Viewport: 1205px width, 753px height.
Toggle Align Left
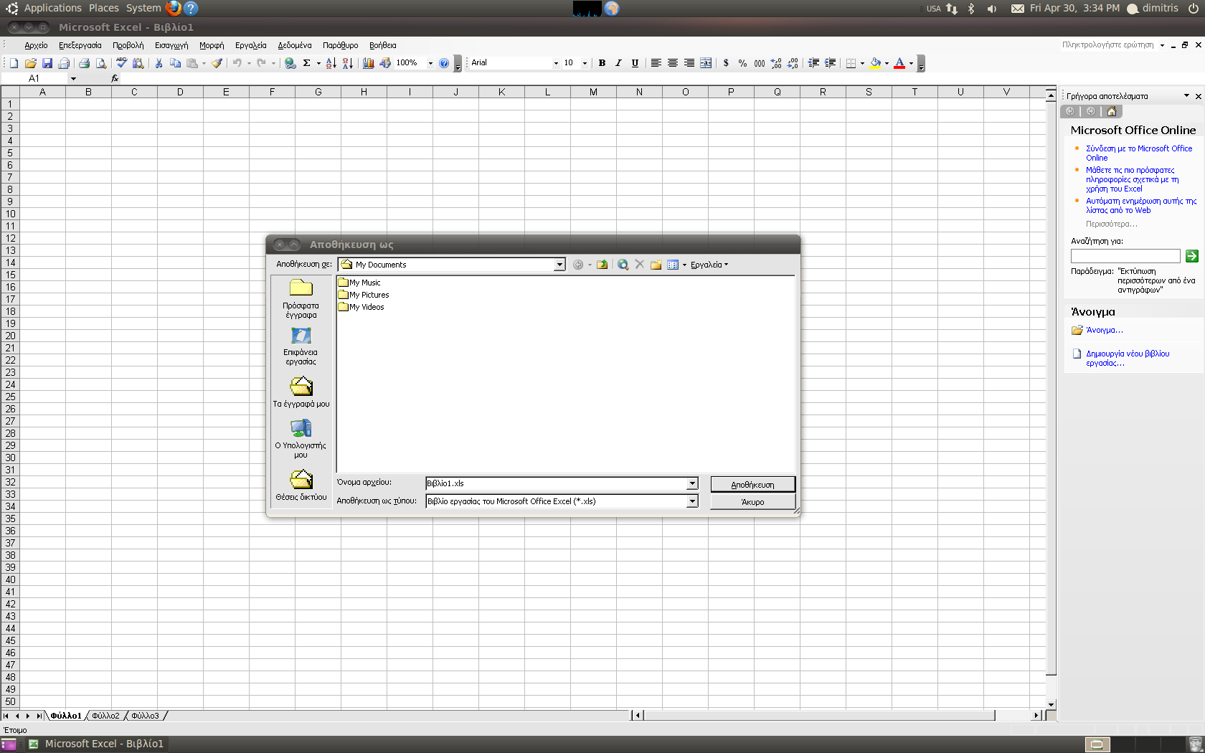coord(656,63)
